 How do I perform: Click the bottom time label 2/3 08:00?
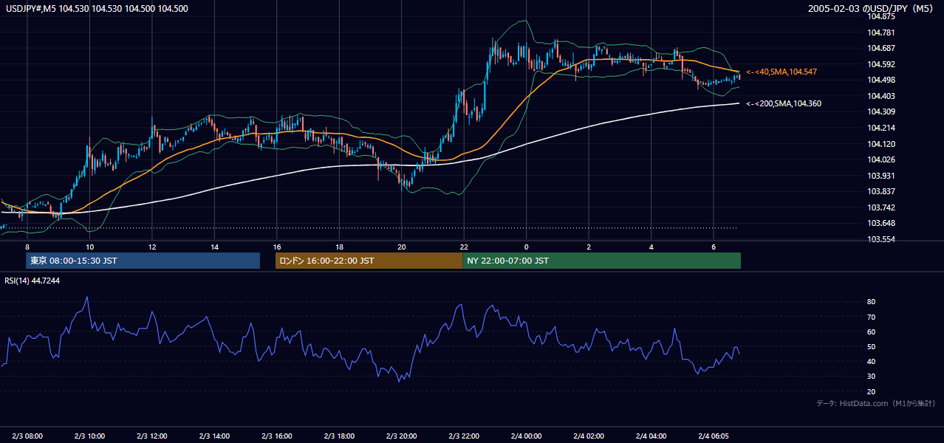pos(27,436)
